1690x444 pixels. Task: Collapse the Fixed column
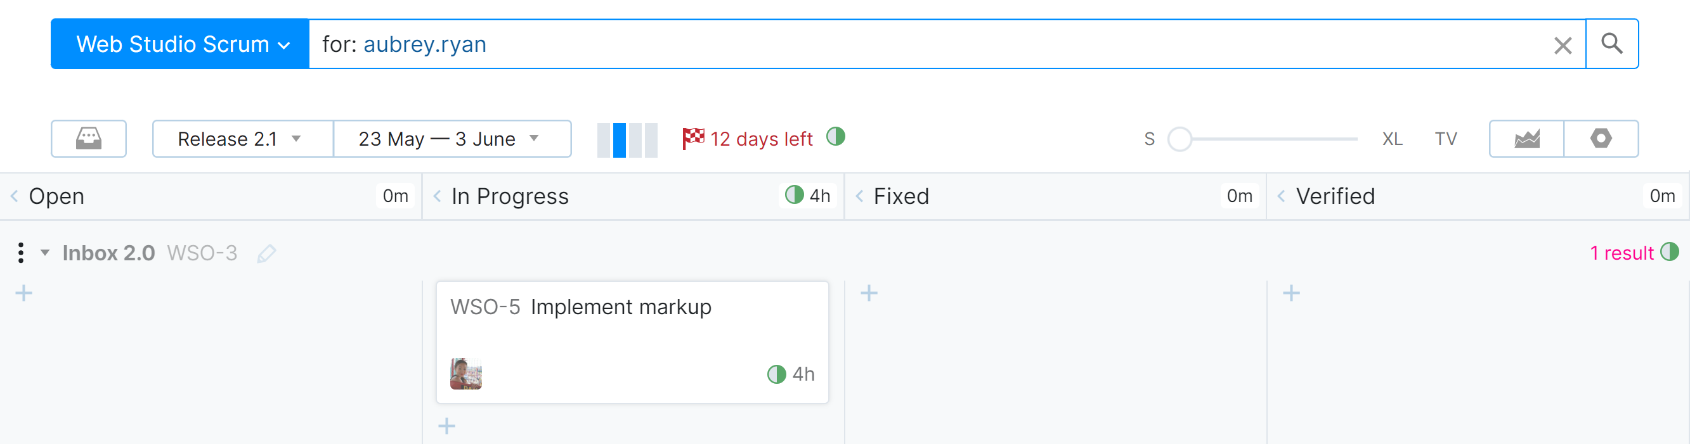click(x=859, y=196)
